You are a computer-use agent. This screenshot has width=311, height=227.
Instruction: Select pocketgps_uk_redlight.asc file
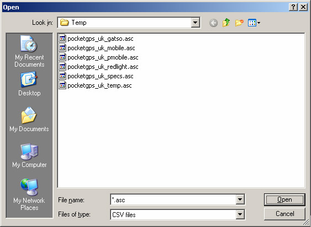[98, 67]
